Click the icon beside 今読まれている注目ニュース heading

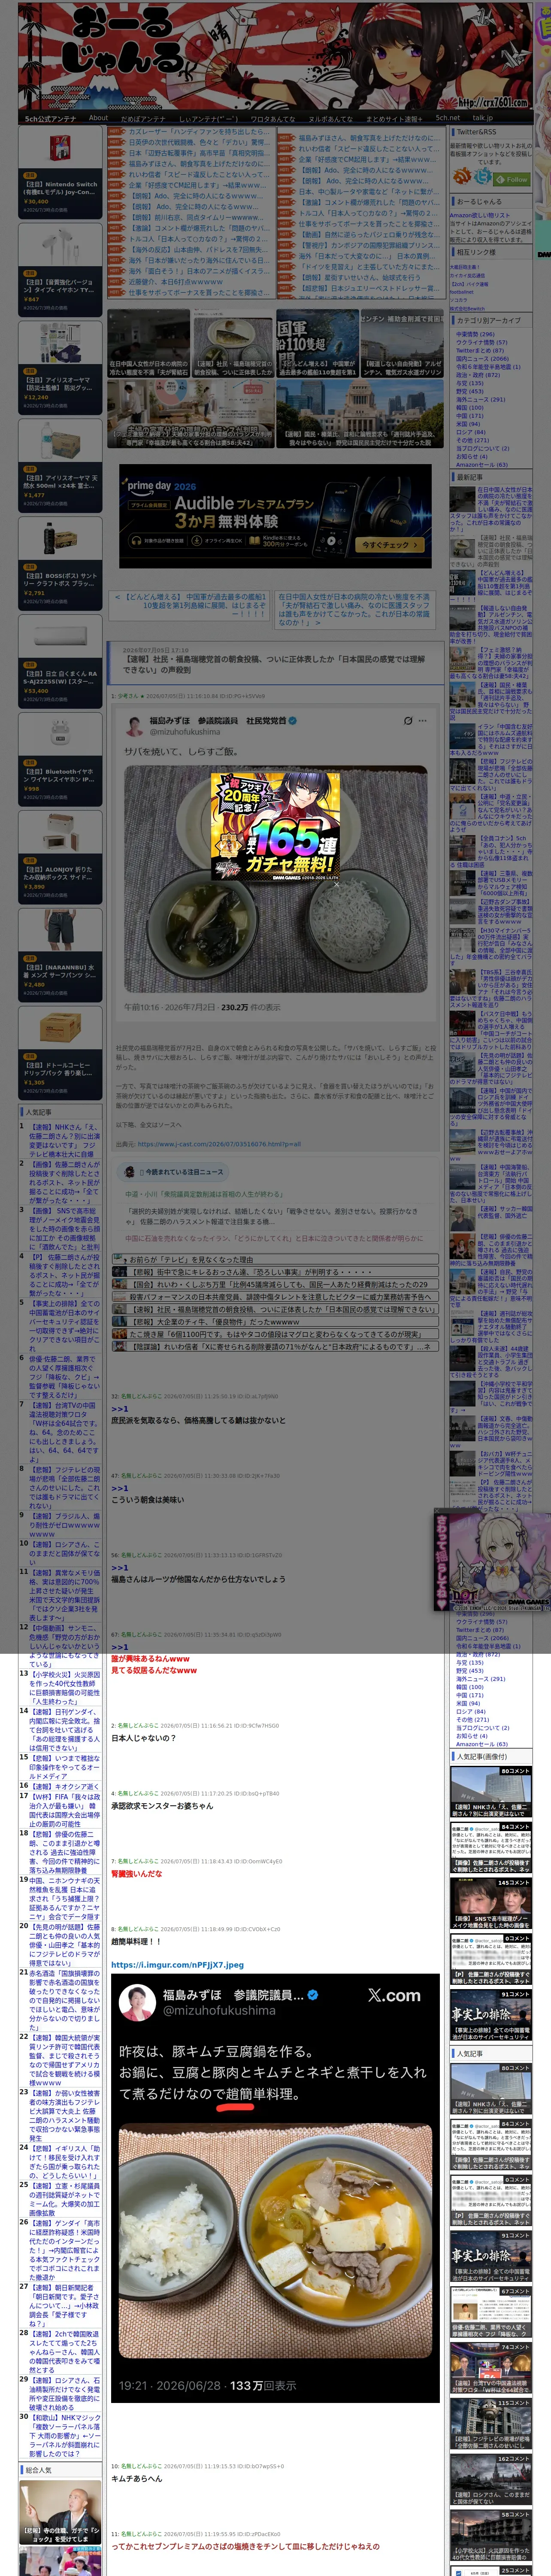point(130,1172)
